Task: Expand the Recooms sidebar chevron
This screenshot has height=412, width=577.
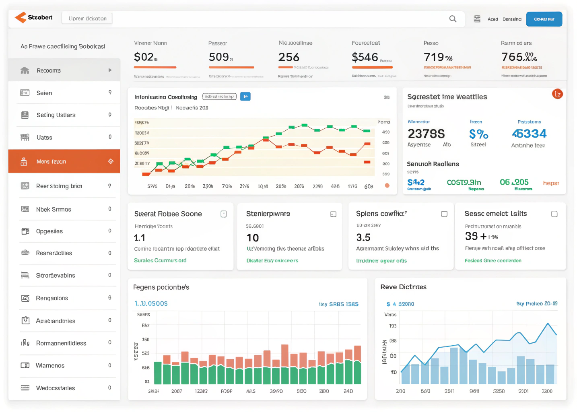Action: [109, 70]
